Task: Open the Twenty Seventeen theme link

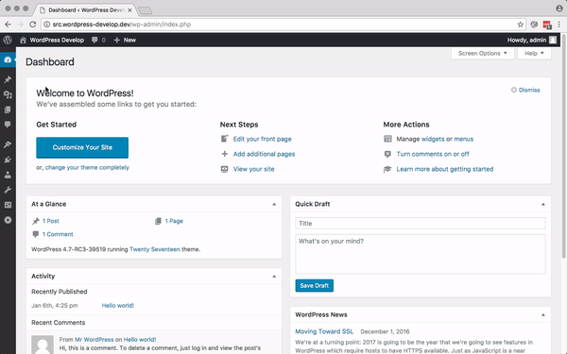Action: point(154,249)
